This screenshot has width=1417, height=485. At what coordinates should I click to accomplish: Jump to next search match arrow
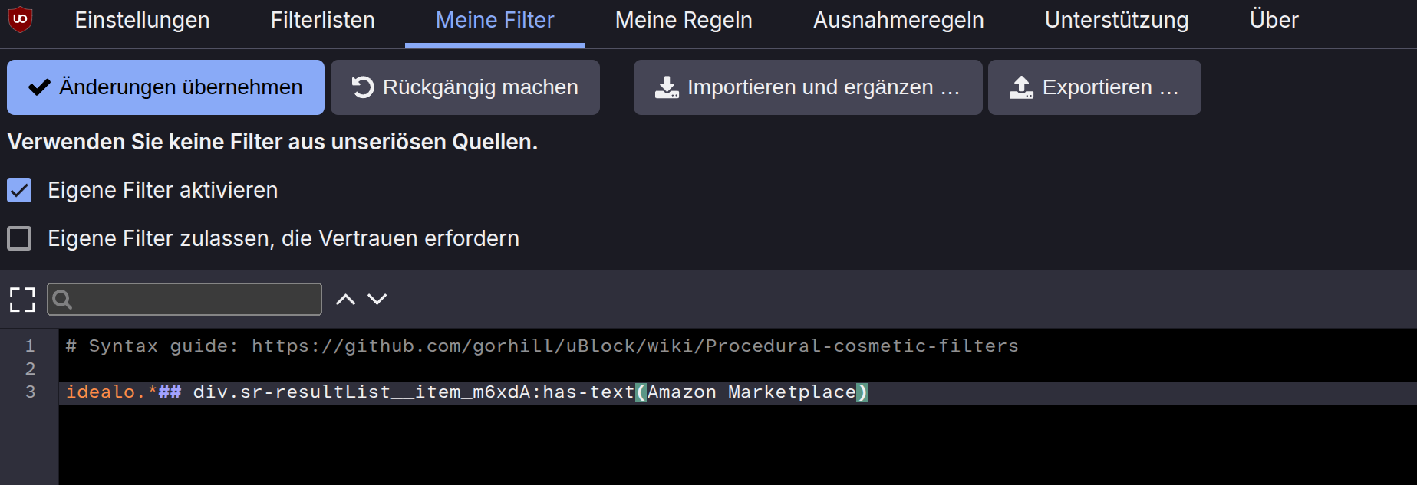click(377, 300)
